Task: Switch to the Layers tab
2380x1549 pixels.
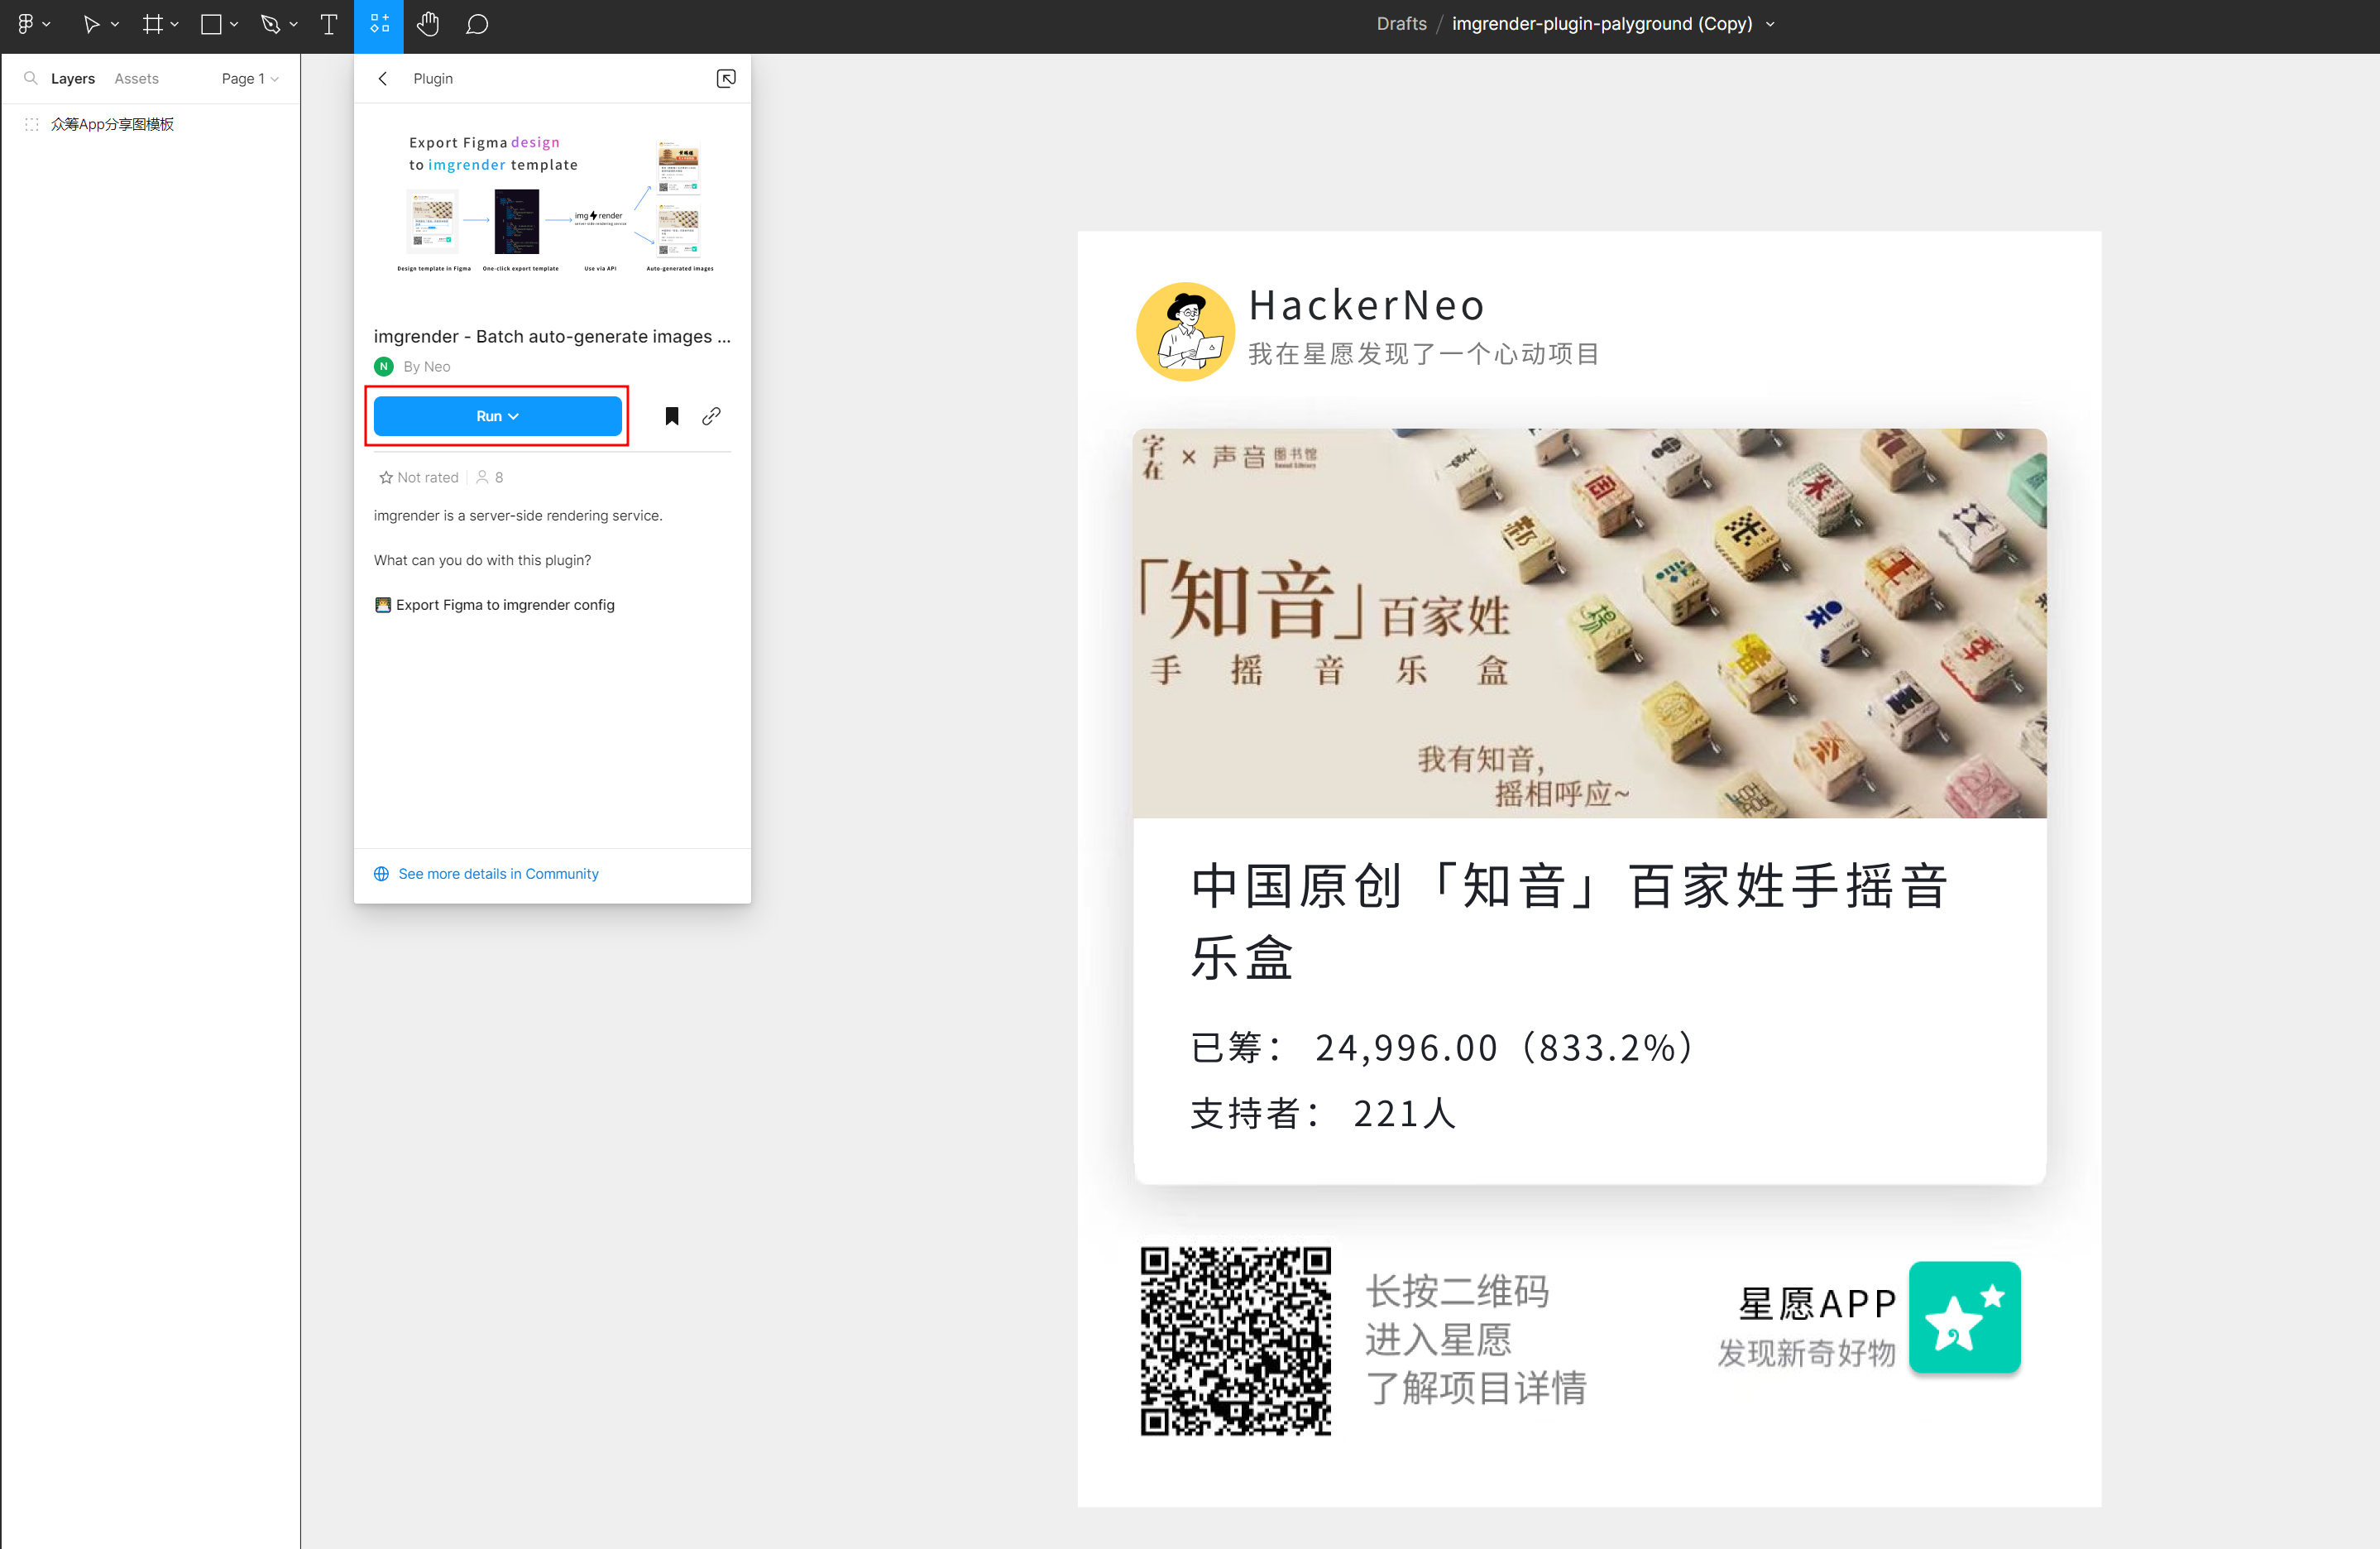Action: coord(73,78)
